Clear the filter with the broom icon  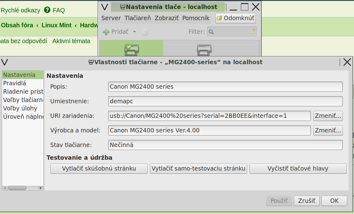tap(253, 32)
